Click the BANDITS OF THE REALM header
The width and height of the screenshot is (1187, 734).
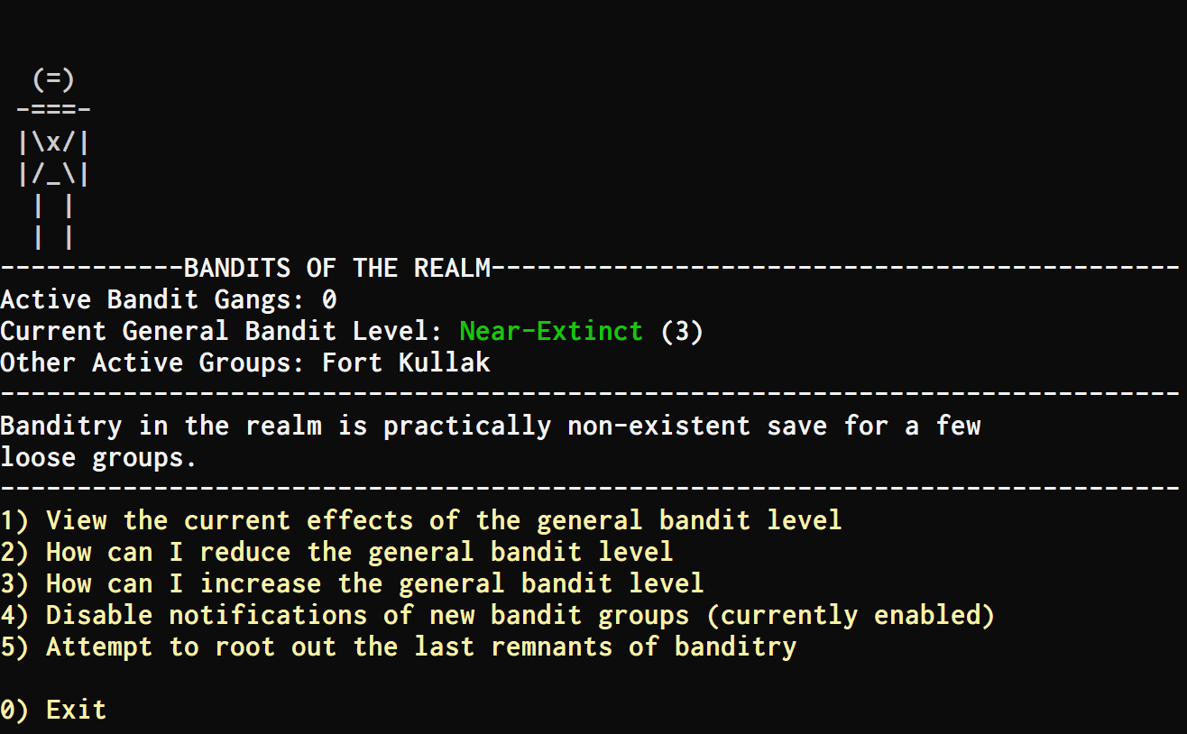(337, 268)
